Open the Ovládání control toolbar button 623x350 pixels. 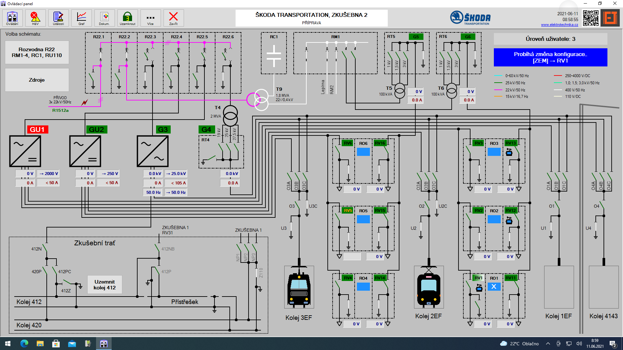pos(12,18)
